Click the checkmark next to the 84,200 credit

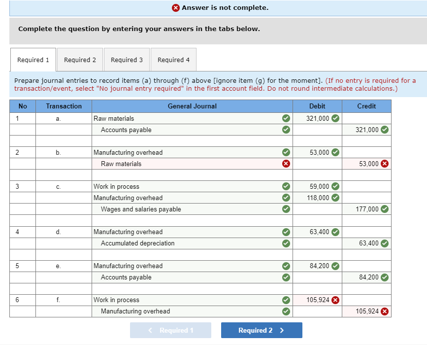pos(385,277)
